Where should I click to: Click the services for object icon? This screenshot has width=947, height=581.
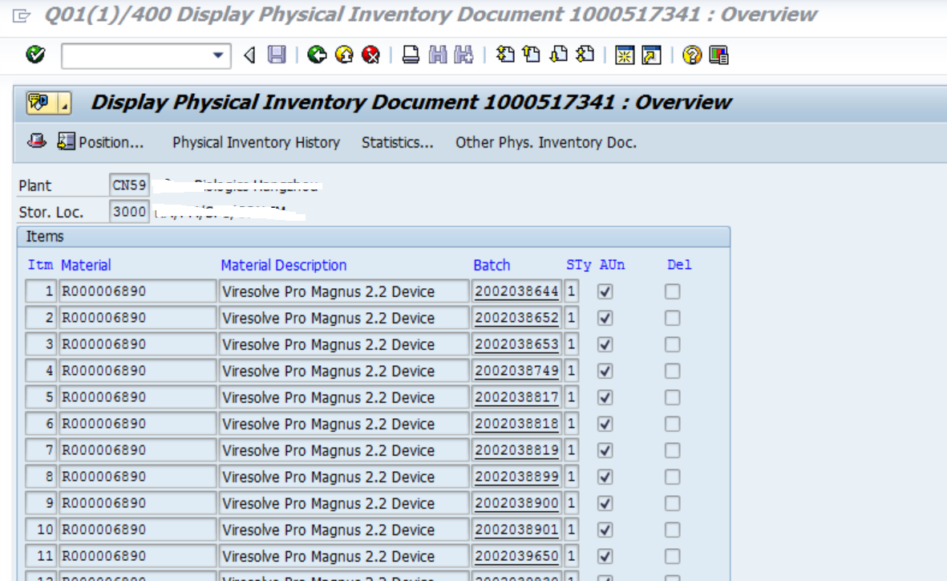coord(40,103)
